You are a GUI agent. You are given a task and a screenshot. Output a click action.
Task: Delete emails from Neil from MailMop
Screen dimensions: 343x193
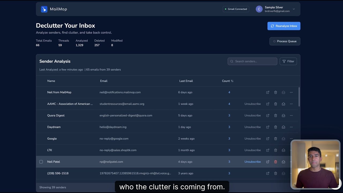tap(275, 92)
